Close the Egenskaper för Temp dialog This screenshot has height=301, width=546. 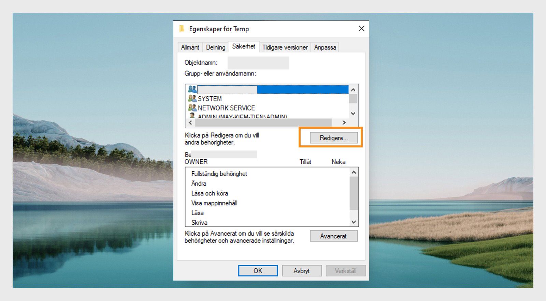click(362, 29)
